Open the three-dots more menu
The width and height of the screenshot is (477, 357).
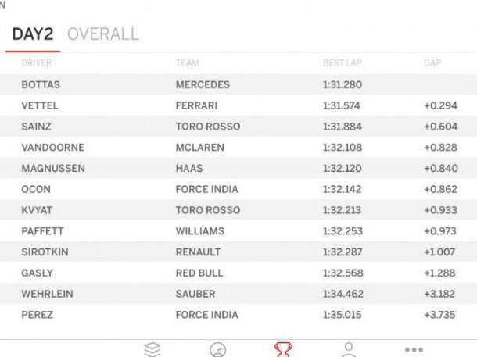pos(414,350)
